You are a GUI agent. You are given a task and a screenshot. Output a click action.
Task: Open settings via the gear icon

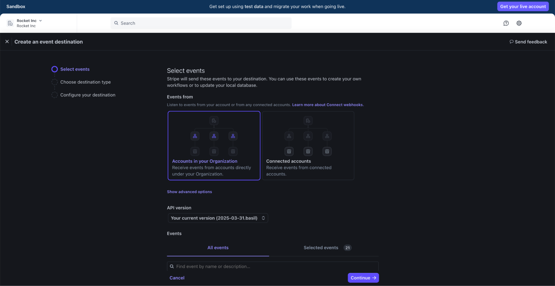(519, 23)
